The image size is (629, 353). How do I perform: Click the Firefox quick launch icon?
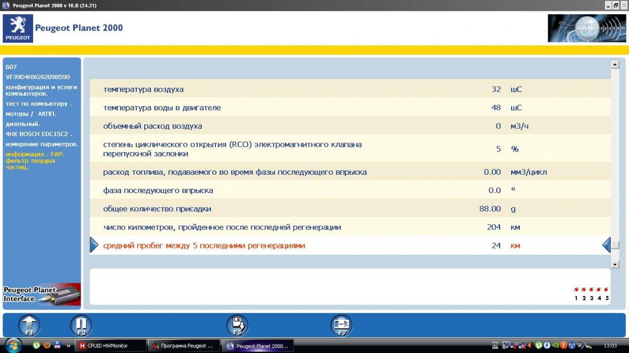pyautogui.click(x=47, y=345)
